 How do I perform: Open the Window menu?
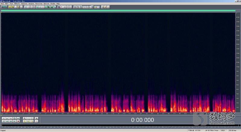pyautogui.click(x=53, y=4)
